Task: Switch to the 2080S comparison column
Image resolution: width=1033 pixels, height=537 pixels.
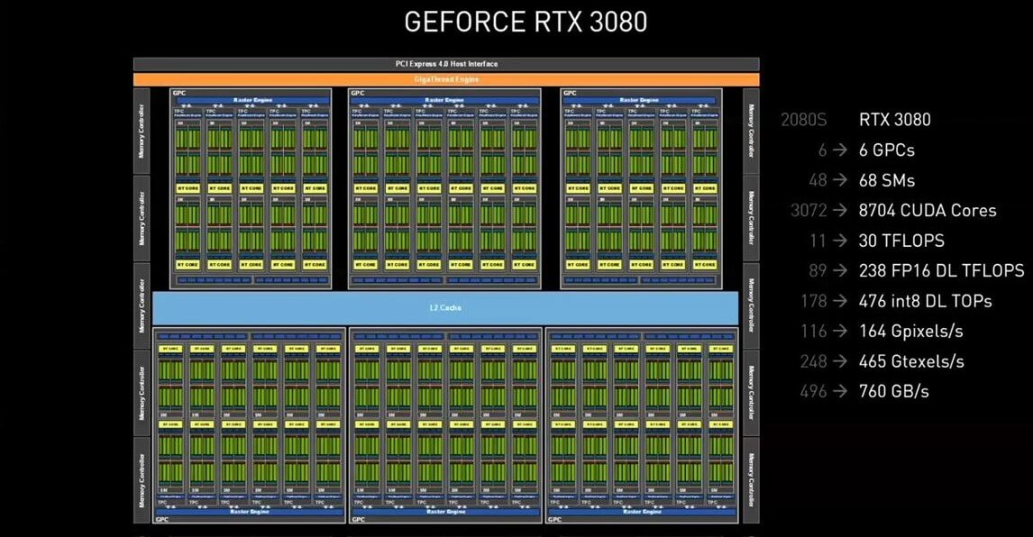Action: coord(804,119)
